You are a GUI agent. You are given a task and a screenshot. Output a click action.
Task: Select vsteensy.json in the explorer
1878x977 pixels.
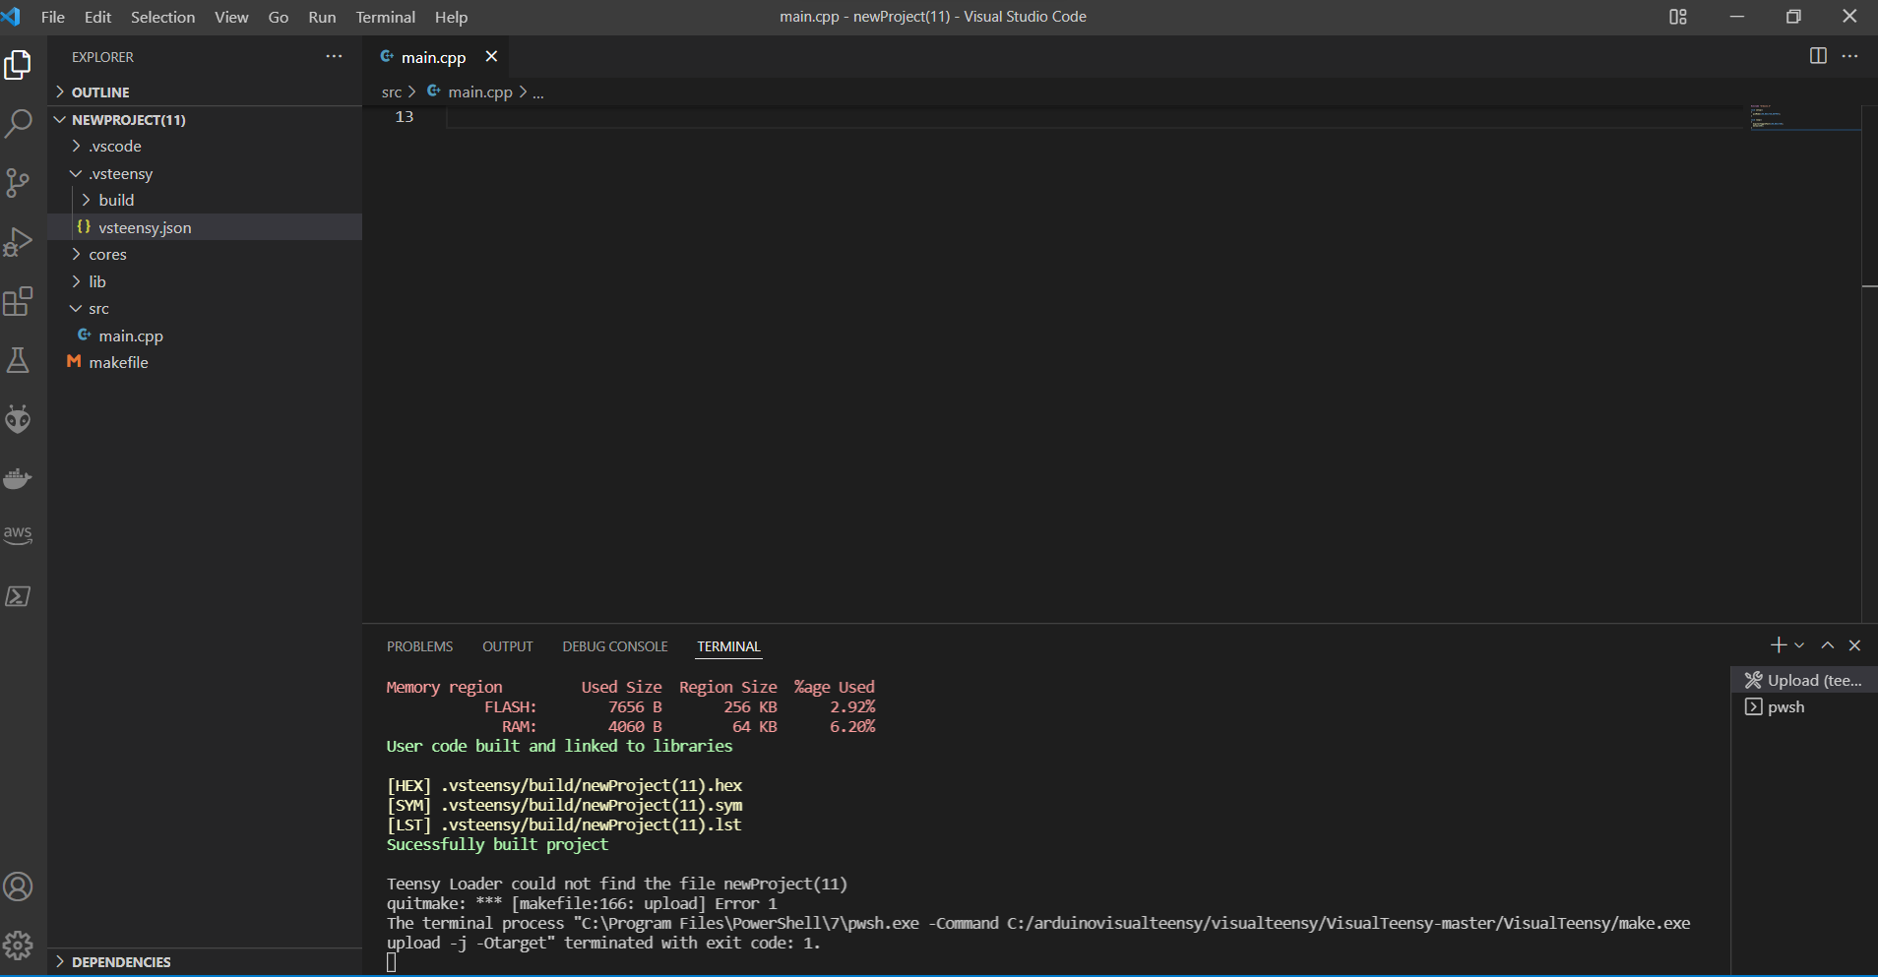pos(146,227)
